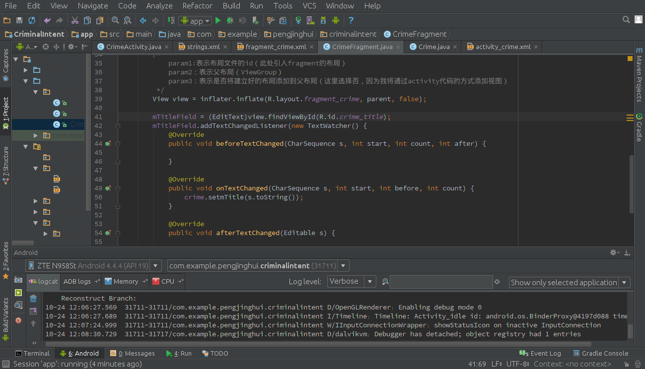Click the Find magnifier icon
This screenshot has width=645, height=369.
click(x=115, y=20)
